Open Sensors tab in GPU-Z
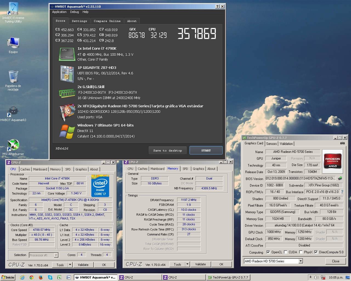Image resolution: width=351 pixels, height=281 pixels. coord(271,144)
